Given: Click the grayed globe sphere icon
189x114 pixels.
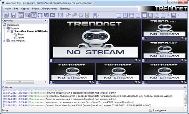Looking at the screenshot, I should click(x=81, y=15).
